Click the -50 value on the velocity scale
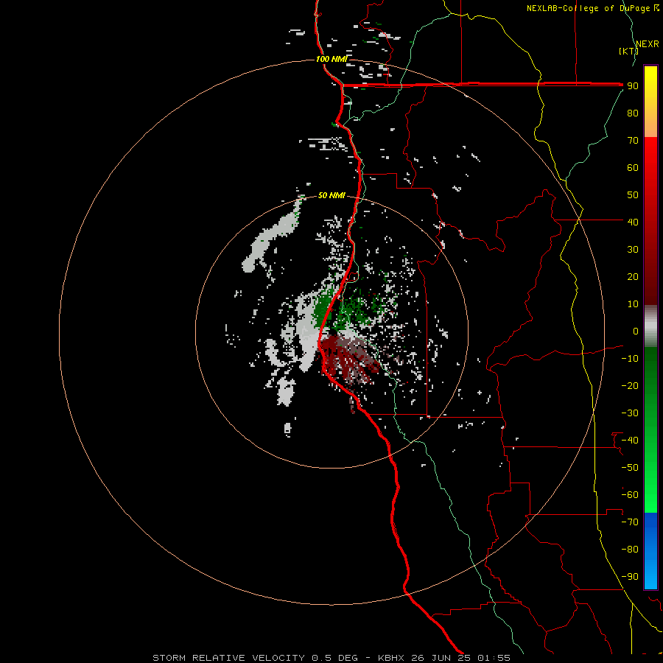663x663 pixels. [x=630, y=467]
